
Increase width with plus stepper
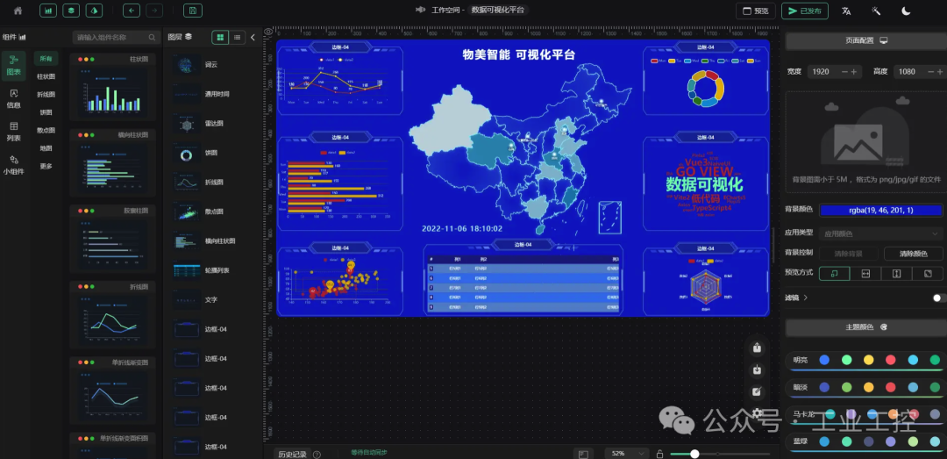point(854,71)
